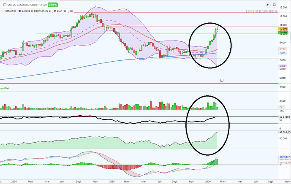Open chart settings wrench icon
Image resolution: width=291 pixels, height=184 pixels.
(x=268, y=5)
